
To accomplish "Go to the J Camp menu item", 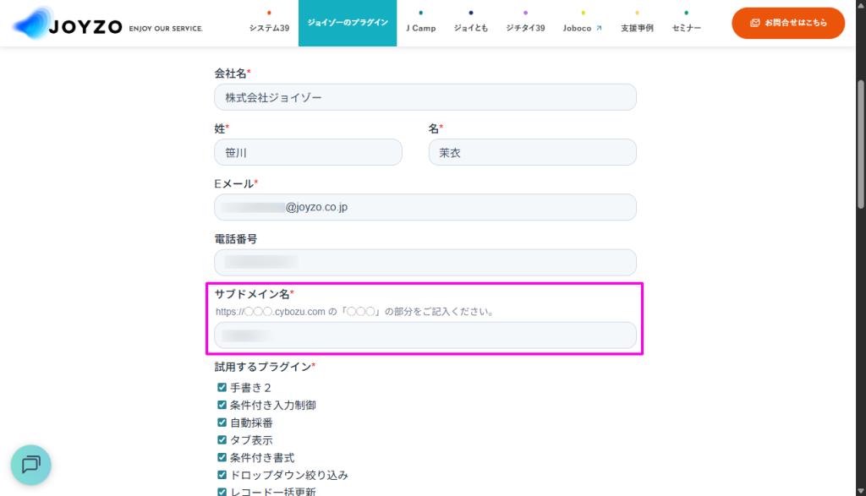I will 420,28.
